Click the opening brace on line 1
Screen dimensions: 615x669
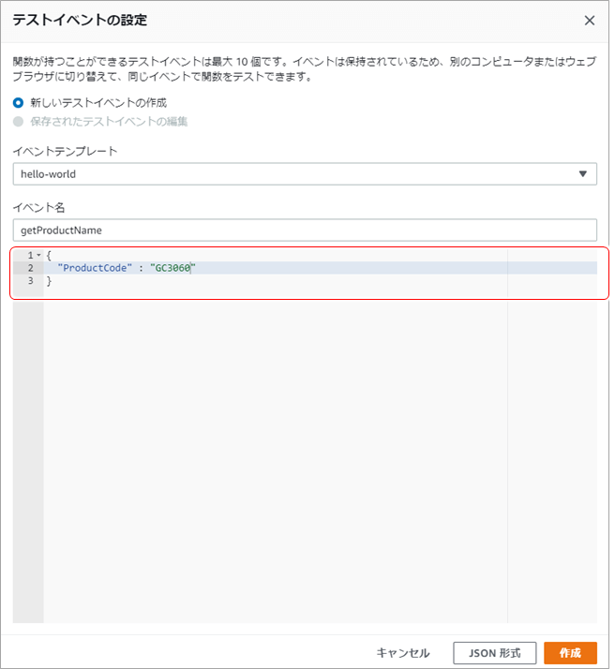point(49,256)
